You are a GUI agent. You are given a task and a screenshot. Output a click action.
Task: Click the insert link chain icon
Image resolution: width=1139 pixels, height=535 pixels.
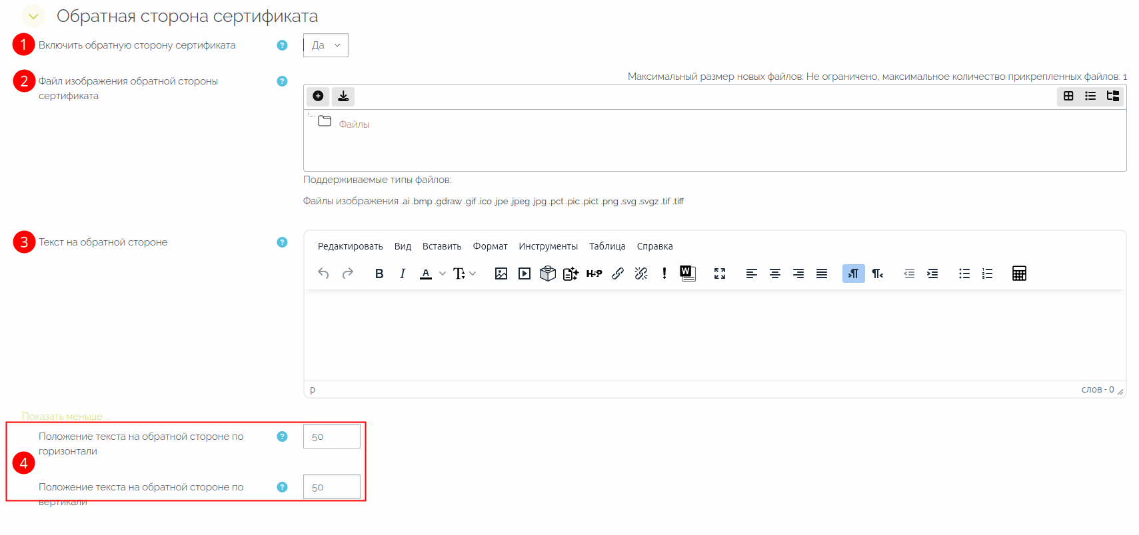click(618, 273)
